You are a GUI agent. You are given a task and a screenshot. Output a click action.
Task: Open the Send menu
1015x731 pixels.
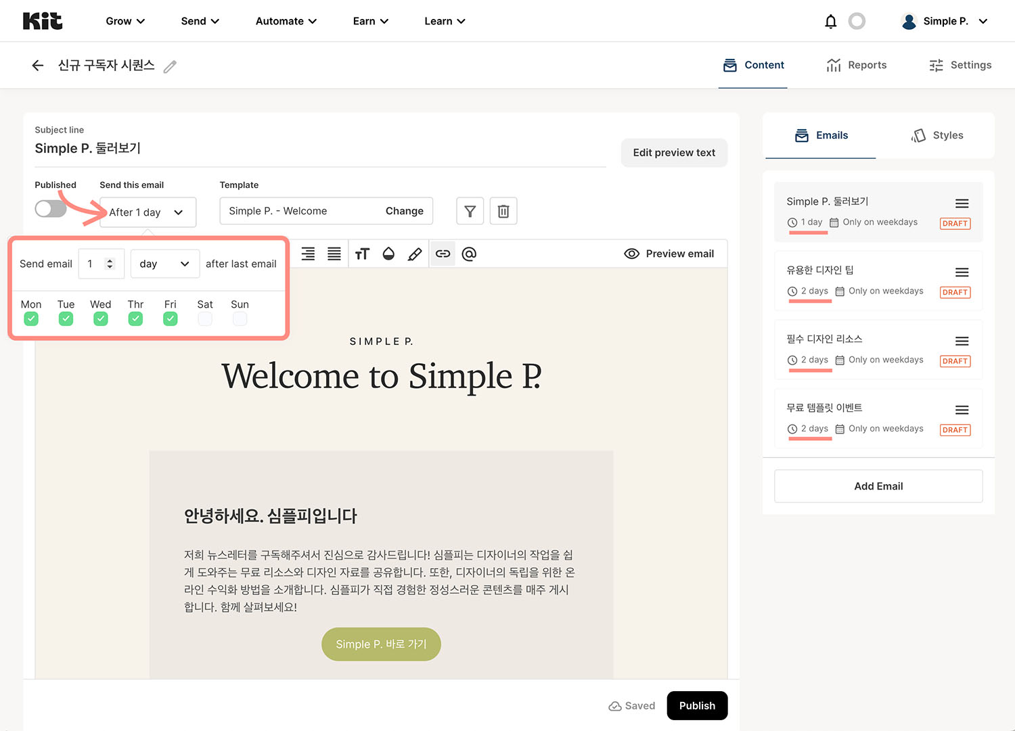pyautogui.click(x=200, y=21)
